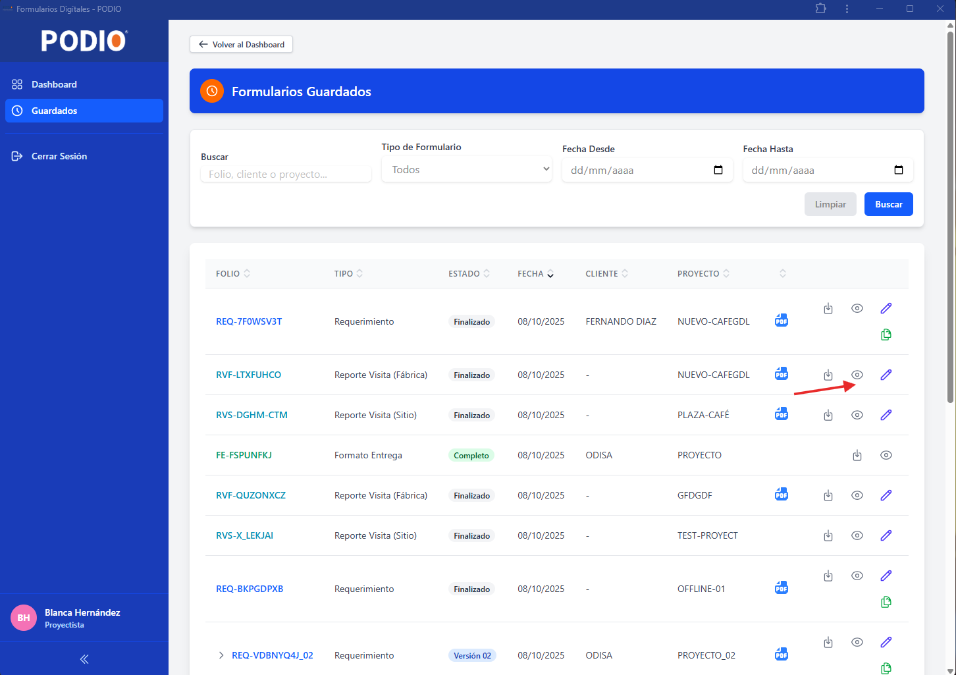Sort the table by CLIENTE column
956x675 pixels.
point(607,273)
